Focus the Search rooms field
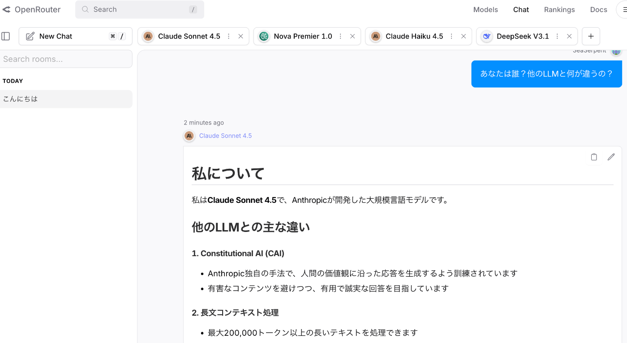Screen dimensions: 627x343 [66, 59]
